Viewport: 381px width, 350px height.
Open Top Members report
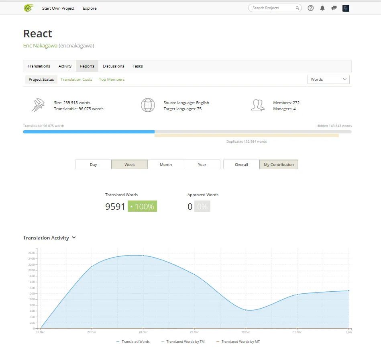(x=112, y=80)
